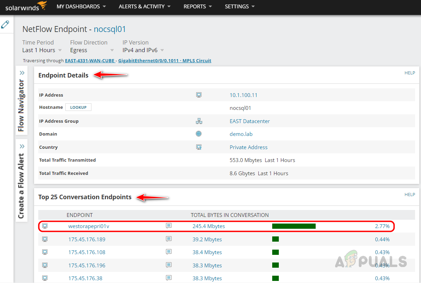Click the 245.4 Mbytes value

pos(209,226)
